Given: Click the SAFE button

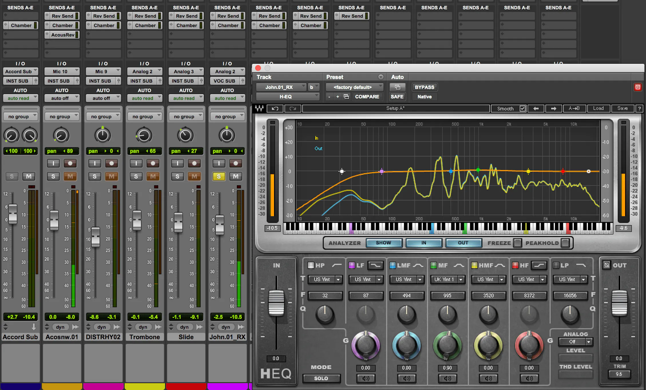Looking at the screenshot, I should coord(397,97).
